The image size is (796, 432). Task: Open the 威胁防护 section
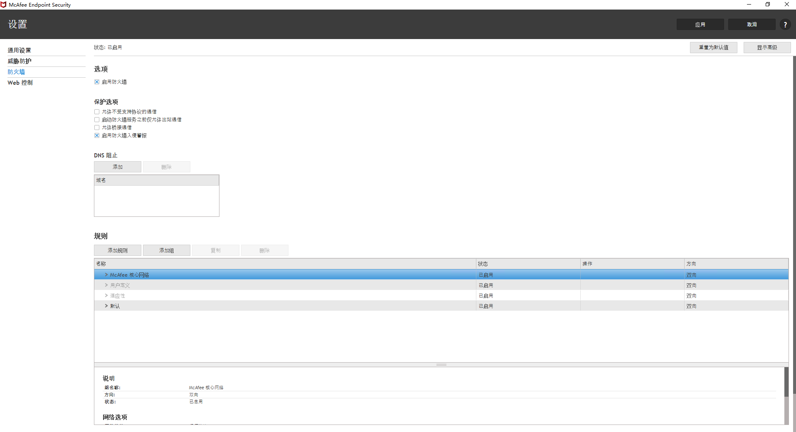pyautogui.click(x=19, y=61)
